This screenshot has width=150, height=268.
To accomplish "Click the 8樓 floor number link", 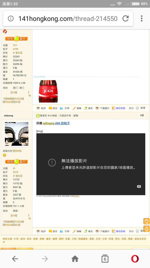I will coord(142,115).
